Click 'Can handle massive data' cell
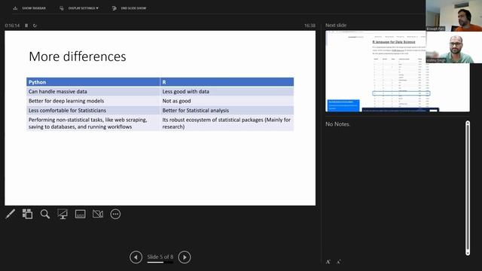The image size is (482, 271). 93,92
